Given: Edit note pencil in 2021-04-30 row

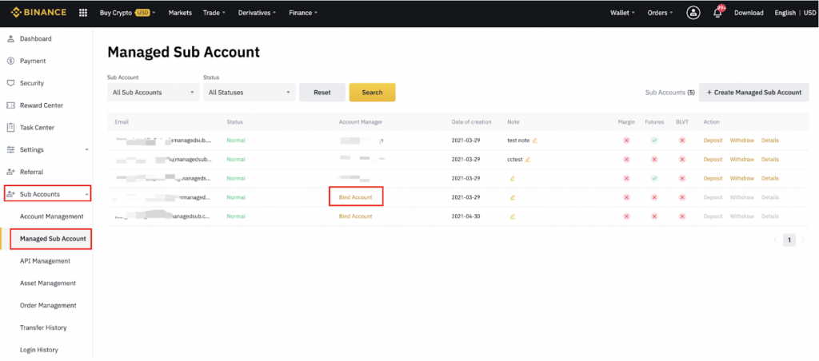Looking at the screenshot, I should click(513, 216).
